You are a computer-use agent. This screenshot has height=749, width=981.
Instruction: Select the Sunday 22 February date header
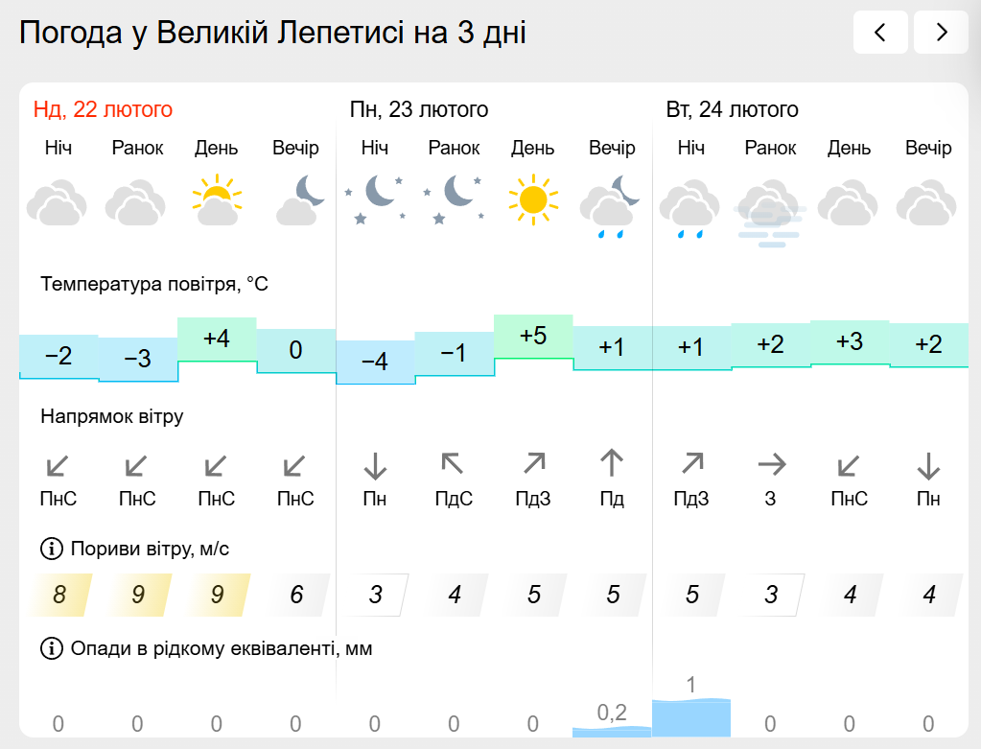click(104, 110)
